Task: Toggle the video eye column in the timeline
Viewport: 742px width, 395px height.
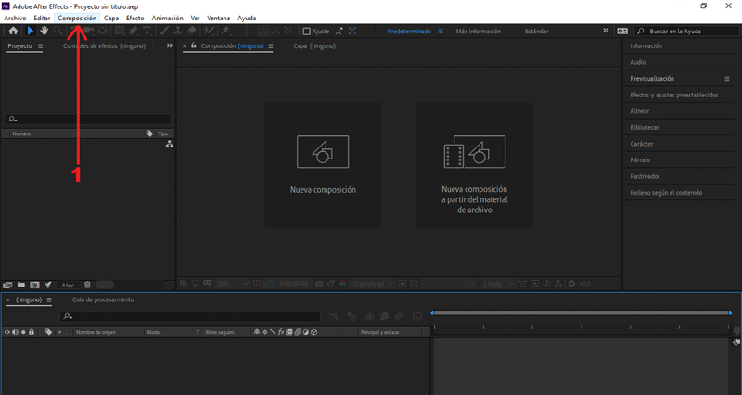Action: point(7,331)
